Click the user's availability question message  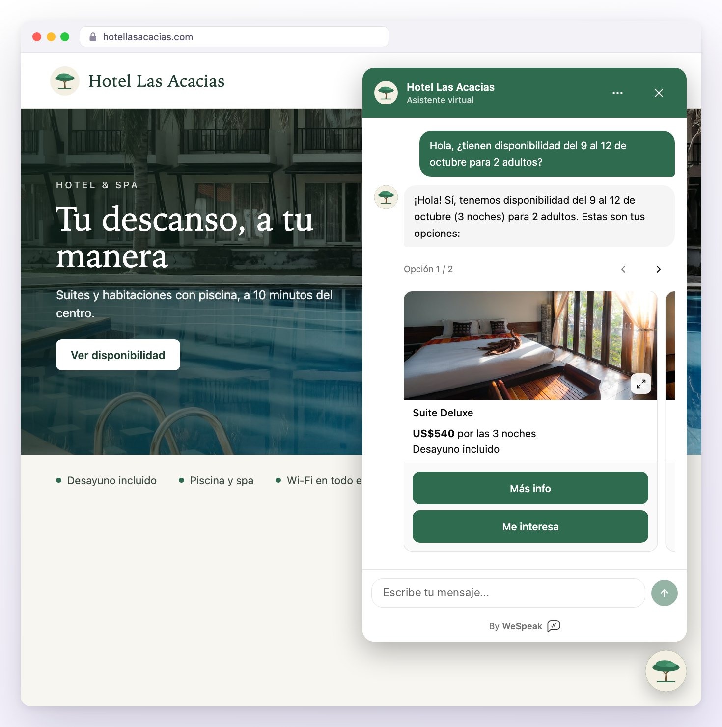click(547, 154)
